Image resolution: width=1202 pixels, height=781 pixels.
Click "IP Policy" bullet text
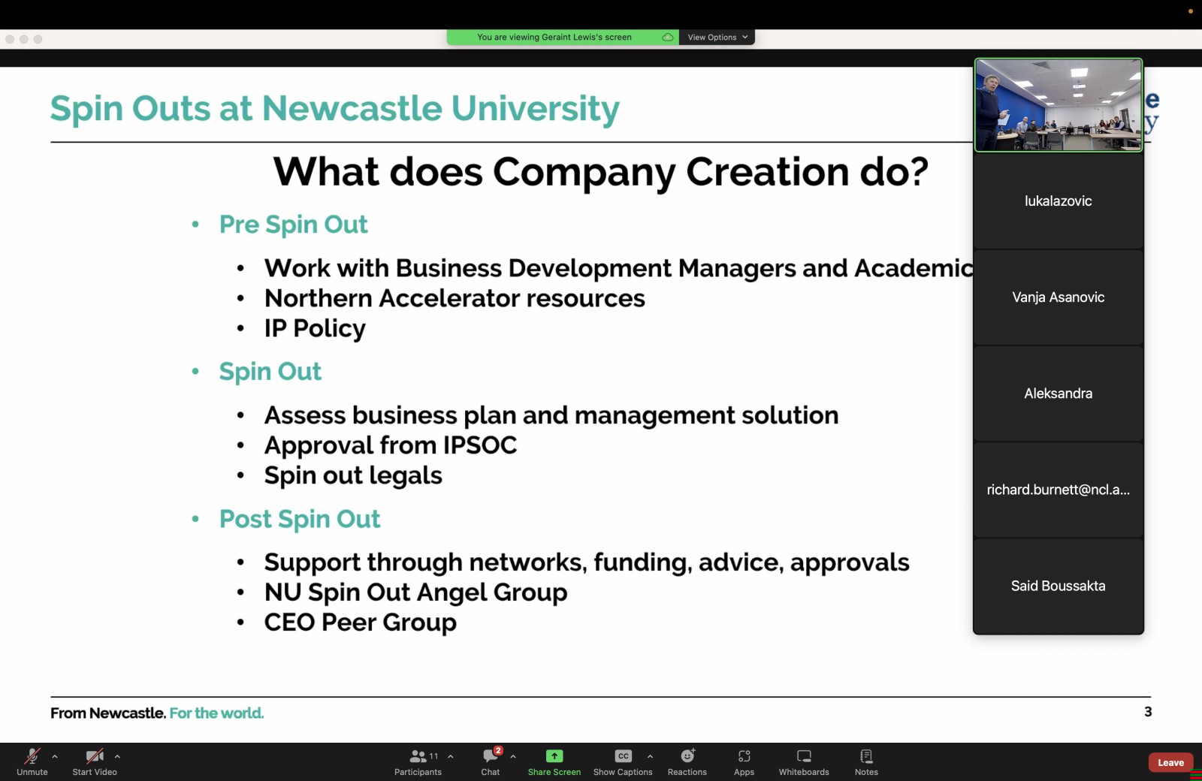point(315,328)
